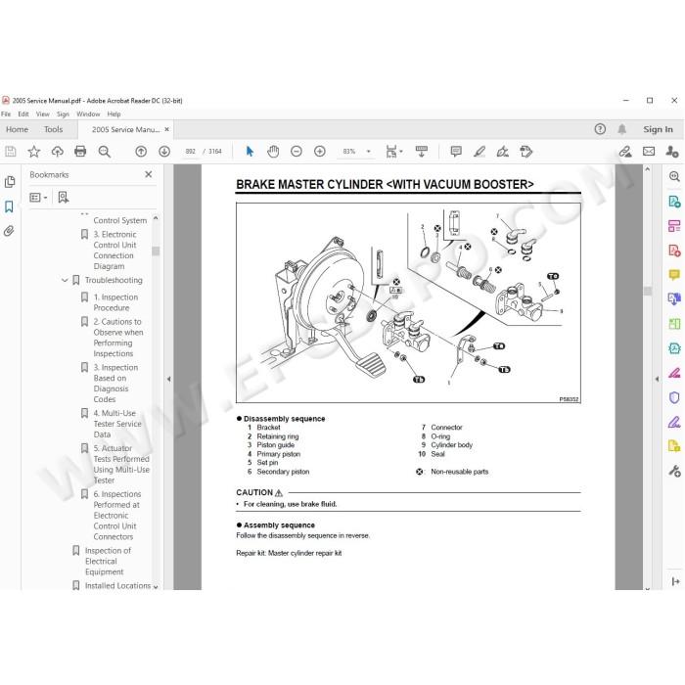Open More Tools wrench icon
This screenshot has height=685, width=685.
(674, 471)
